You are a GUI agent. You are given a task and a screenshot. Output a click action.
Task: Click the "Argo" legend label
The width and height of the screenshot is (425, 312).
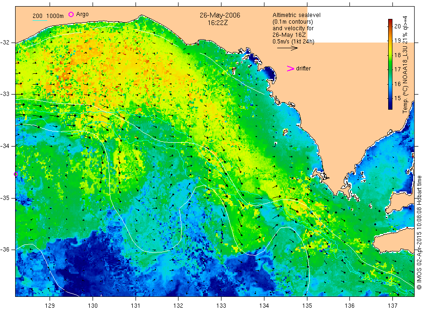[82, 14]
